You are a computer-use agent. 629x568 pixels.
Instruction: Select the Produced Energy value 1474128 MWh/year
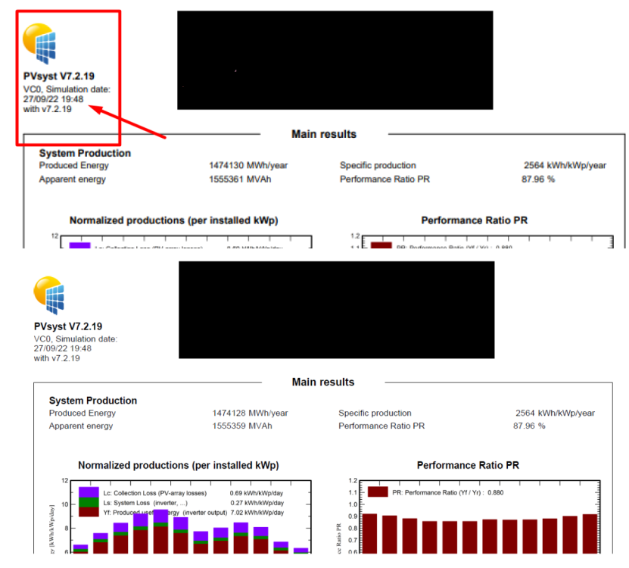251,414
